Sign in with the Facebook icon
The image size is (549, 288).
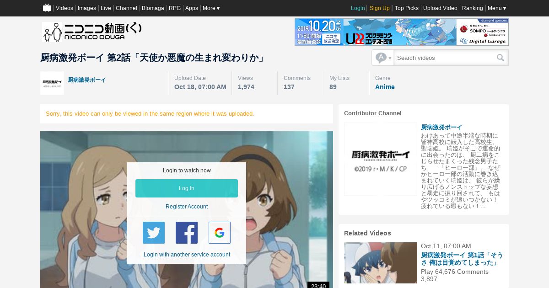[x=187, y=233]
